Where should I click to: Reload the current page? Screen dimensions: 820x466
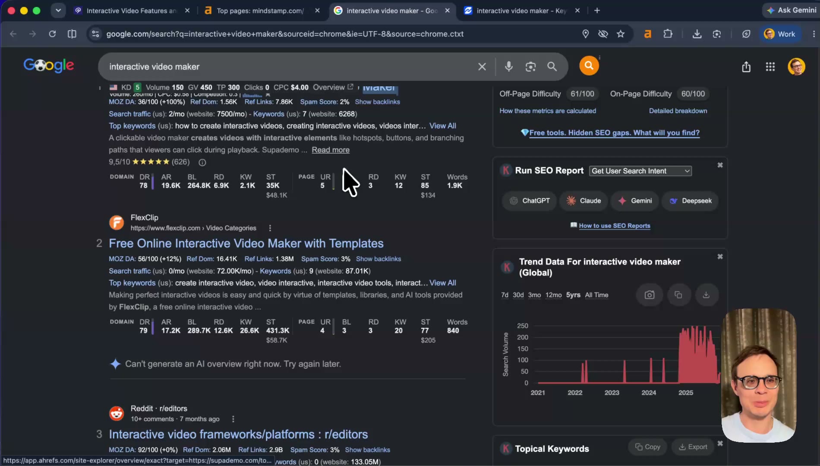coord(52,34)
